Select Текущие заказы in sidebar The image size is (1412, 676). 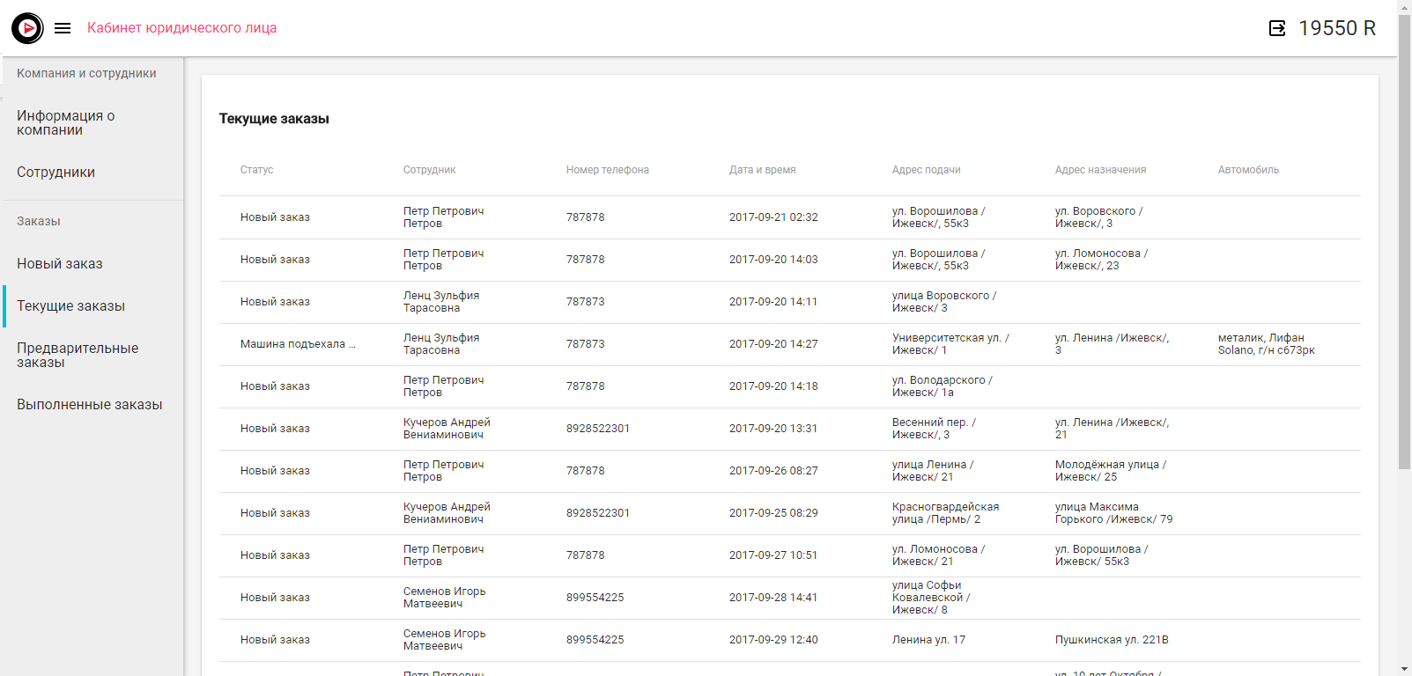(70, 306)
